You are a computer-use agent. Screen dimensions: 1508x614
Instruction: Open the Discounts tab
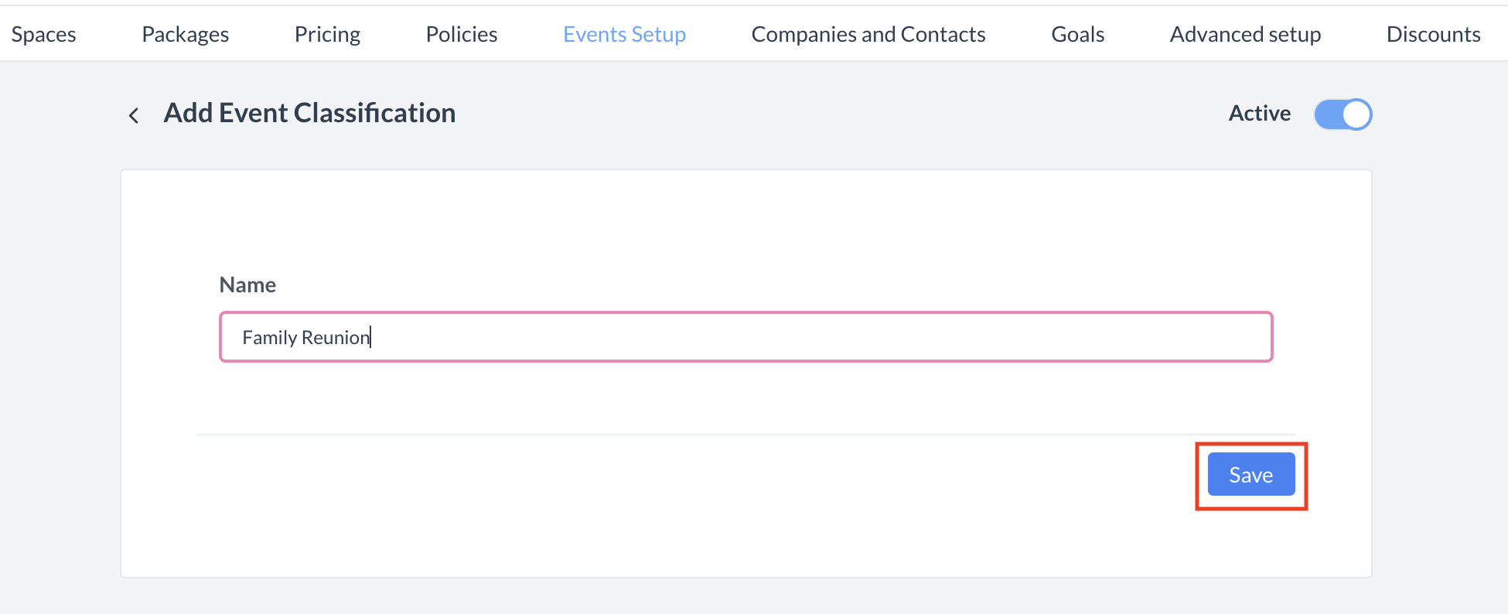point(1433,34)
